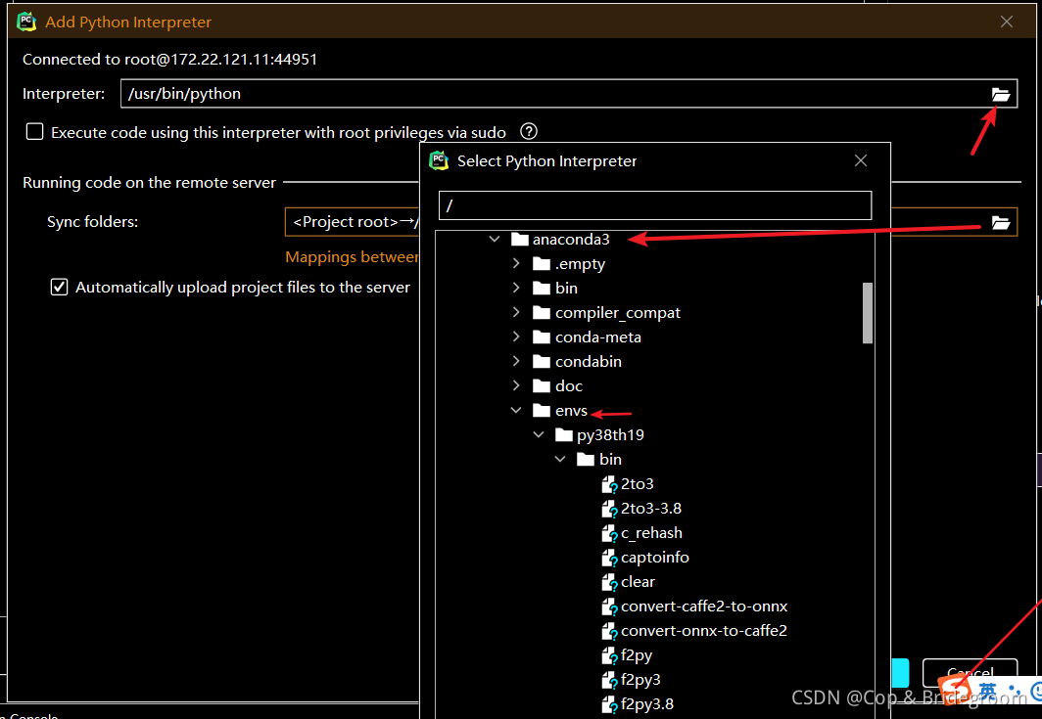1042x719 pixels.
Task: Click the f2py3.8 file icon
Action: pyautogui.click(x=609, y=704)
